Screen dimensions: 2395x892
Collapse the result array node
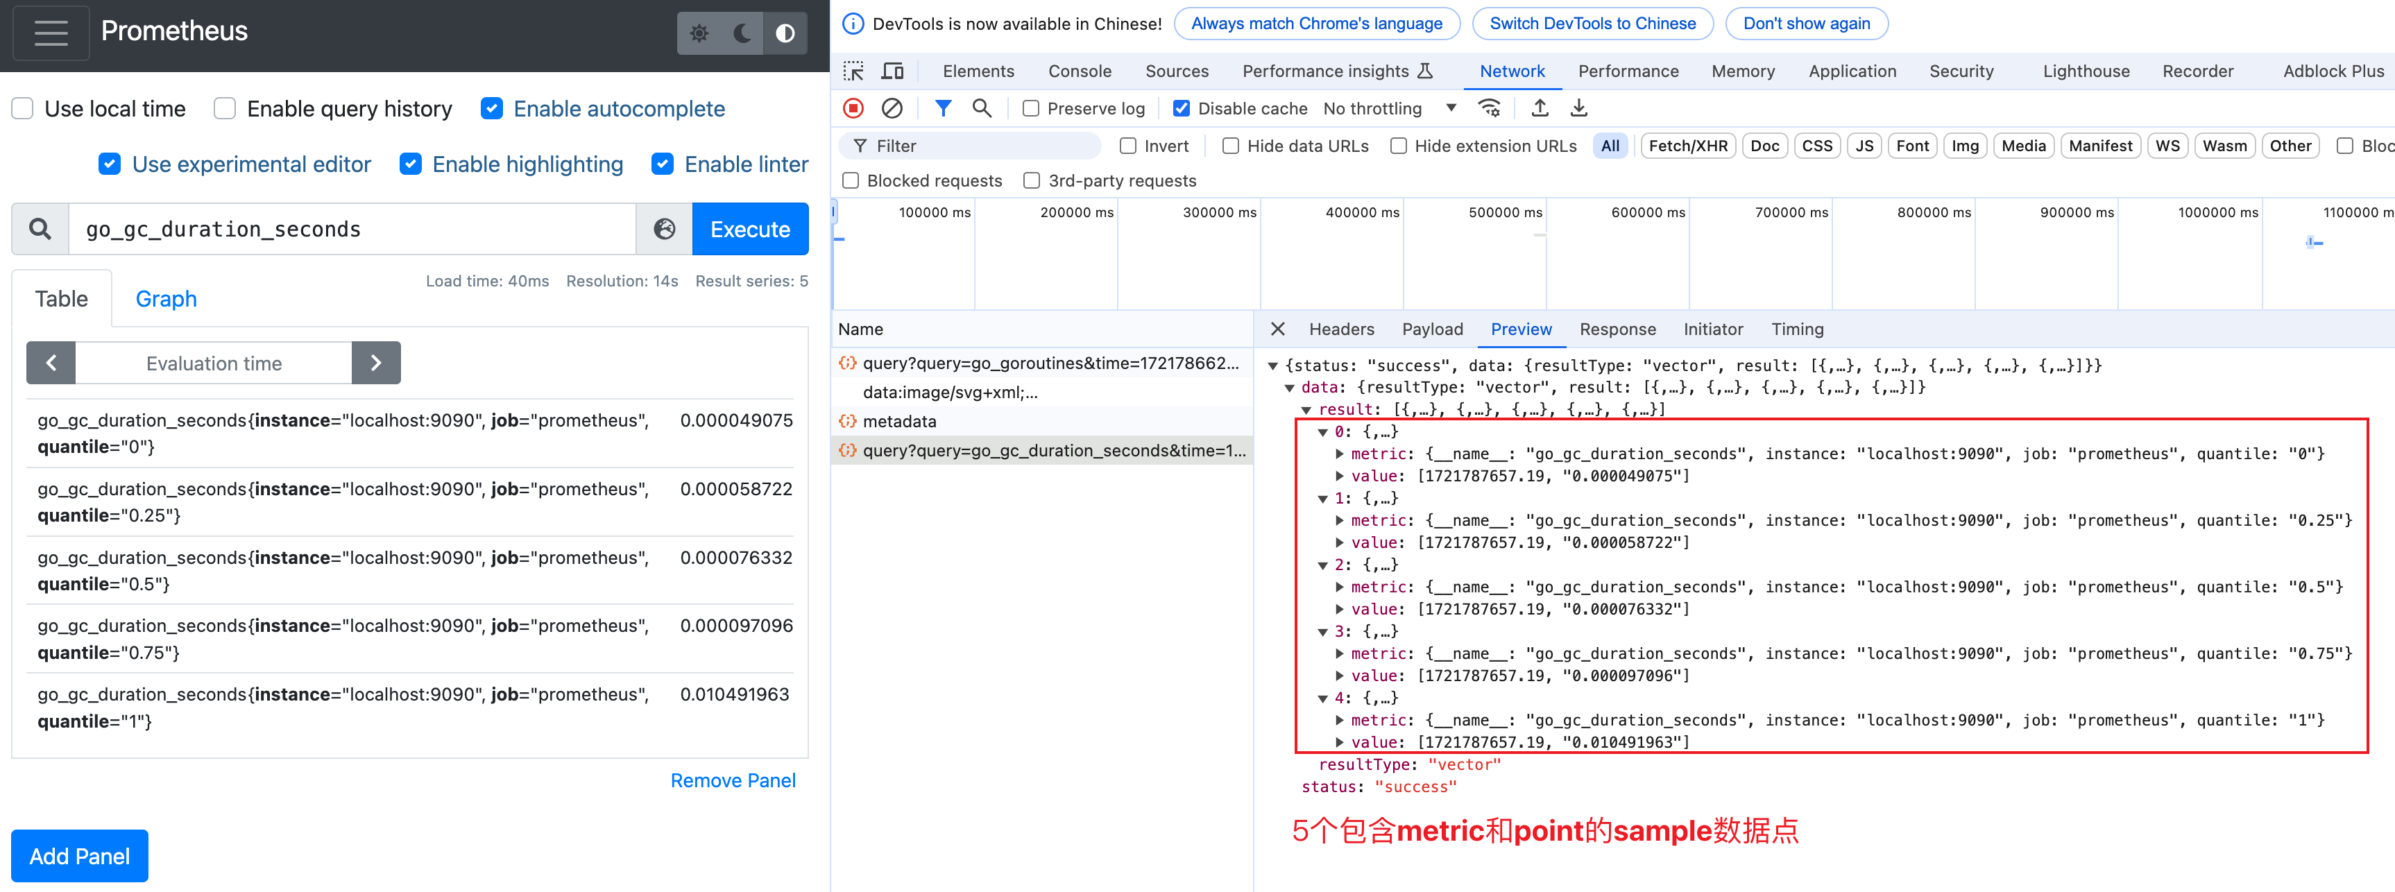[x=1306, y=410]
